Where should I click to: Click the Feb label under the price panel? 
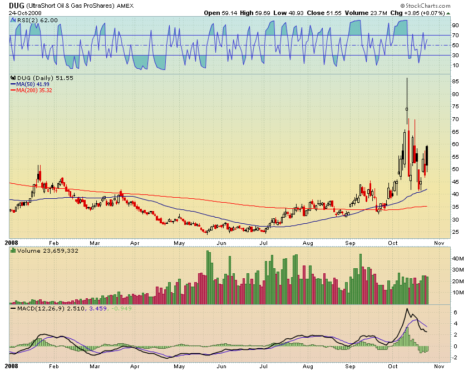pos(53,243)
